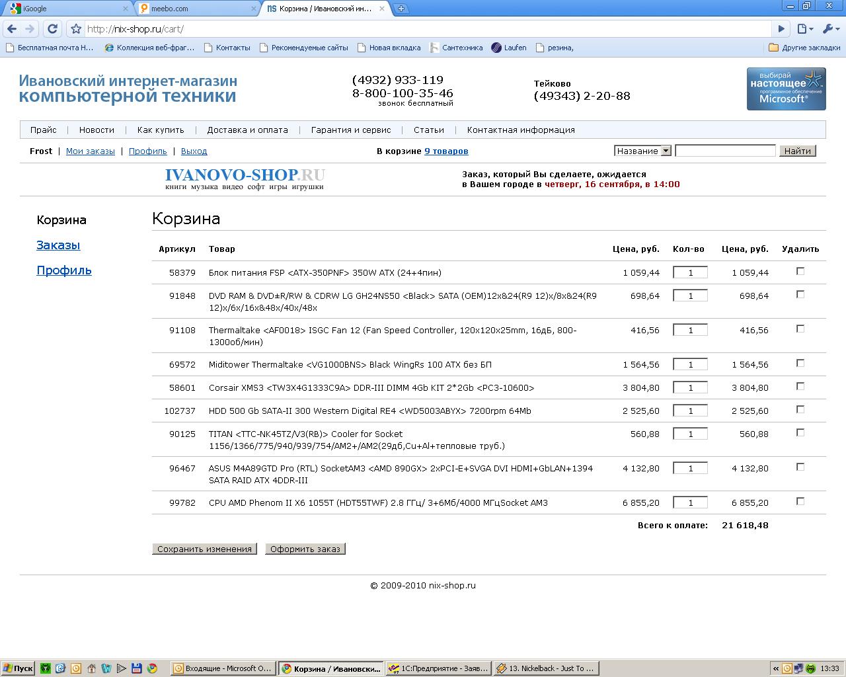Click the Сохранить изменения button
The image size is (846, 677).
pyautogui.click(x=205, y=549)
